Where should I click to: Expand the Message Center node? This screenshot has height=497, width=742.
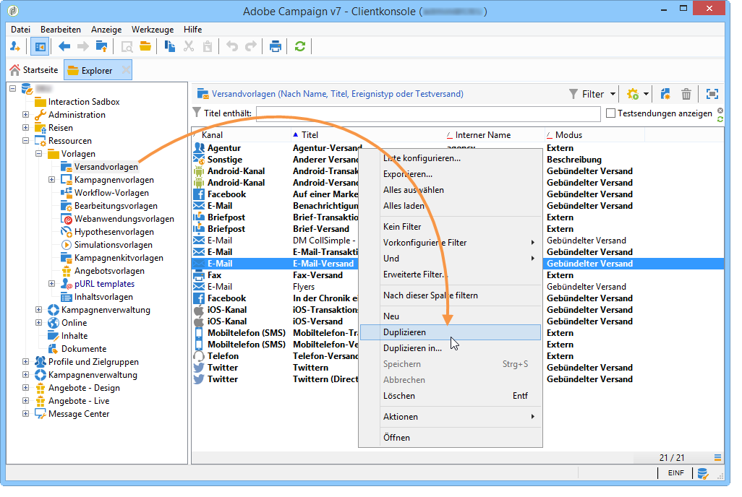coord(25,414)
